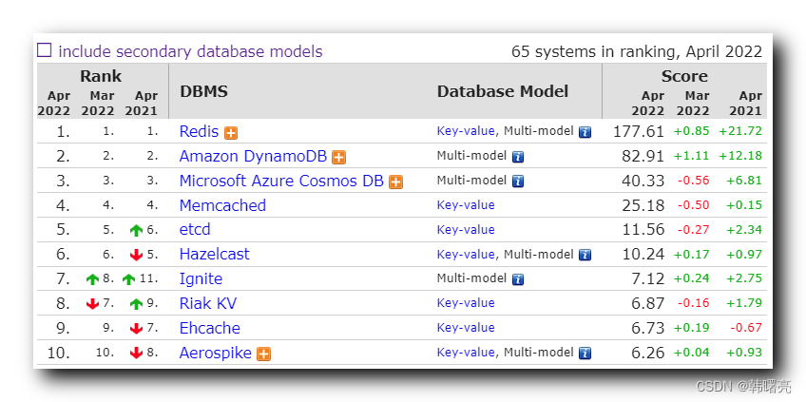The width and height of the screenshot is (806, 402).
Task: Open the Redis DBMS link
Action: coord(199,132)
